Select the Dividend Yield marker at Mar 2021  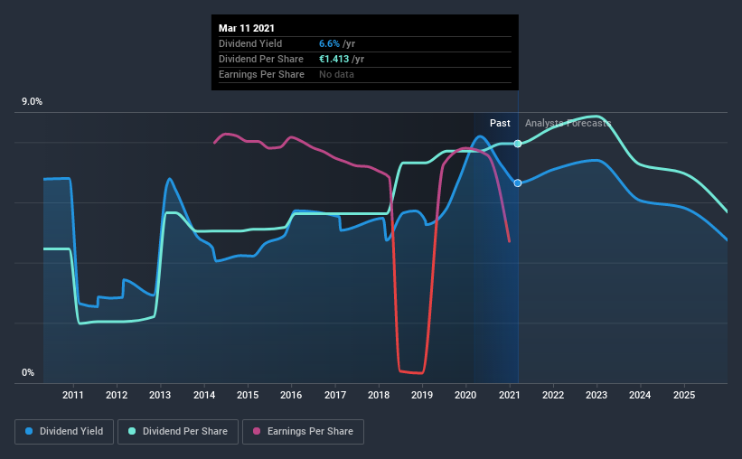pos(518,183)
